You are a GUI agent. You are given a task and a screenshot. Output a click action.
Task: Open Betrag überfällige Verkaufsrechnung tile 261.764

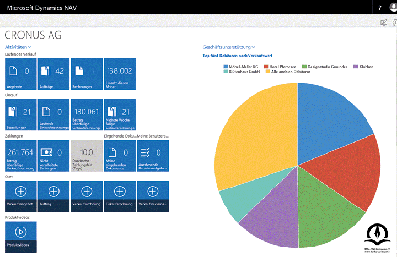[x=21, y=156]
